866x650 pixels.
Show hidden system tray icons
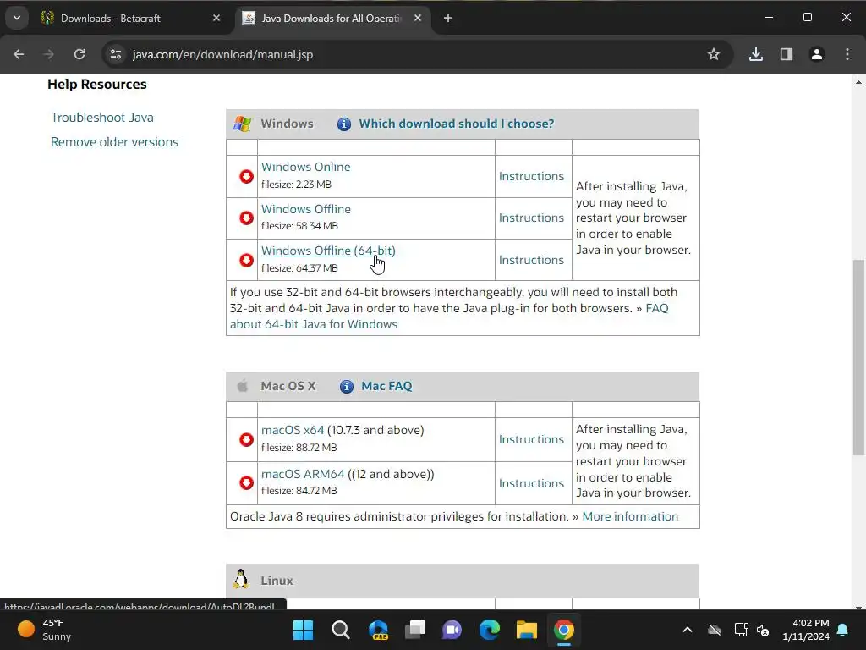pyautogui.click(x=687, y=630)
